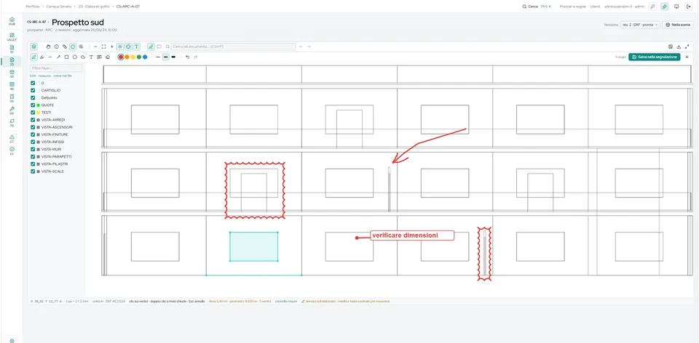
Task: Select the rectangle markup tool
Action: tap(66, 57)
